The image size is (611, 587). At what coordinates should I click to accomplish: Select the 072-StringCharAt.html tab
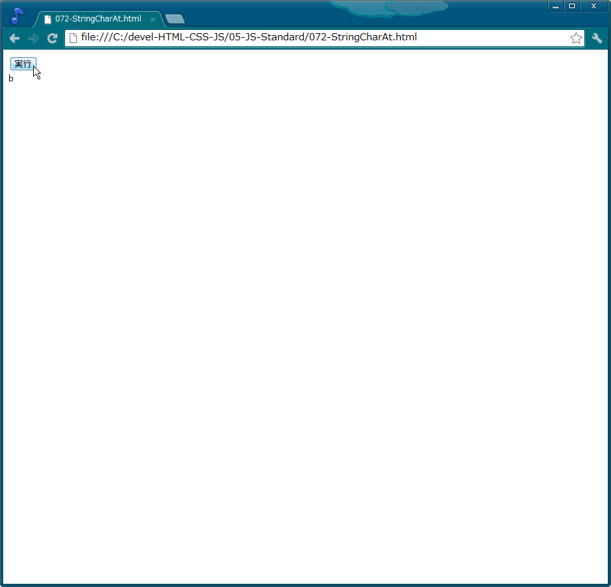coord(98,19)
